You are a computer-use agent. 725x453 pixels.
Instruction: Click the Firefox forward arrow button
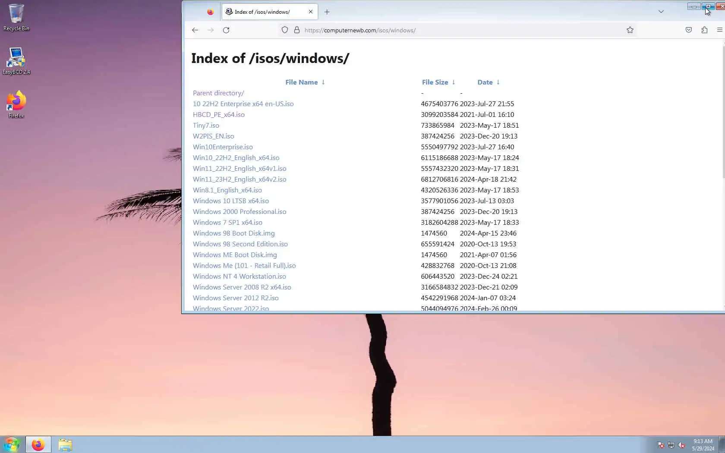[211, 30]
